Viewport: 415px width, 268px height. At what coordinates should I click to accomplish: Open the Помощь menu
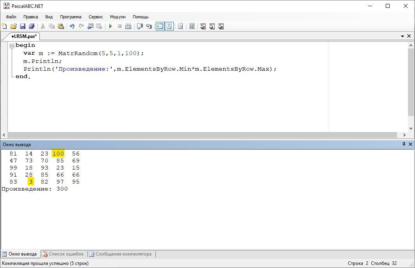141,17
